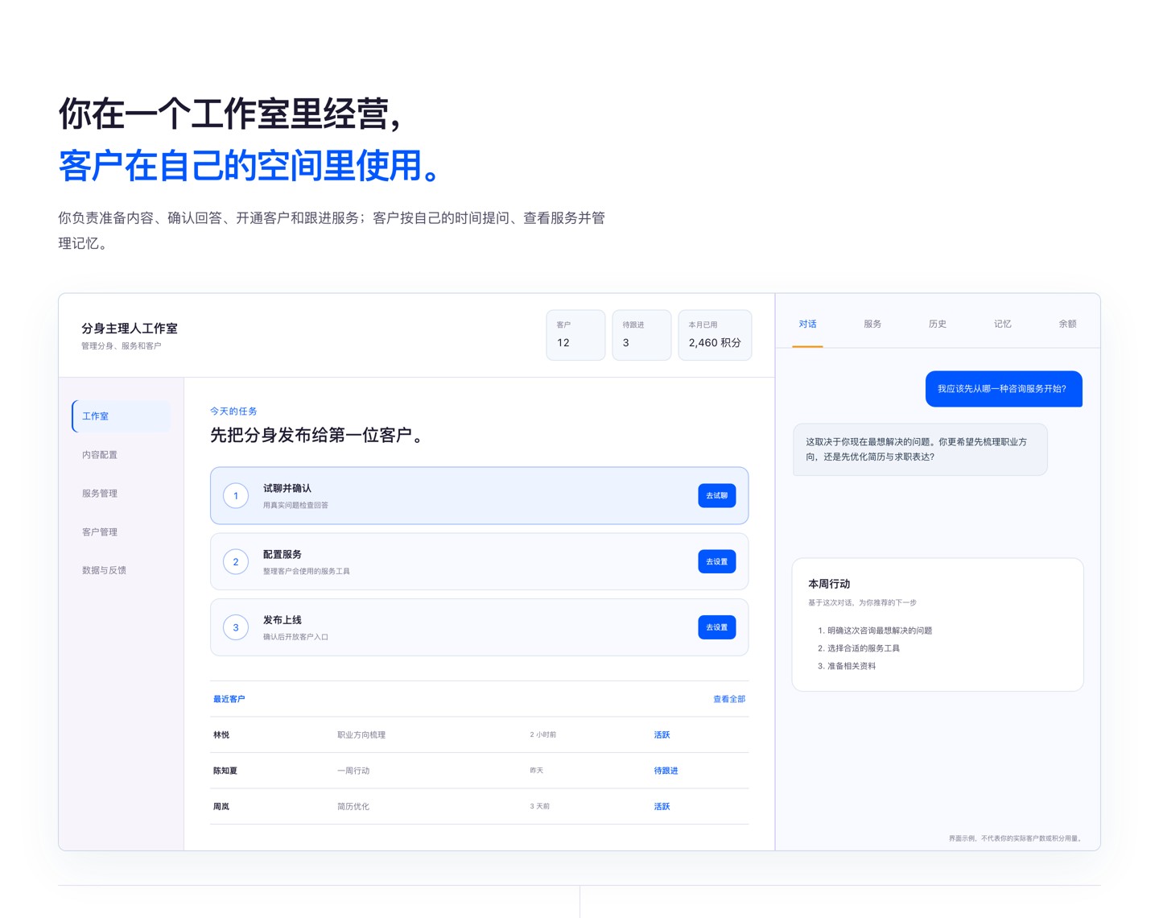The image size is (1159, 918).
Task: Open the 工作室 sidebar item
Action: coord(122,416)
